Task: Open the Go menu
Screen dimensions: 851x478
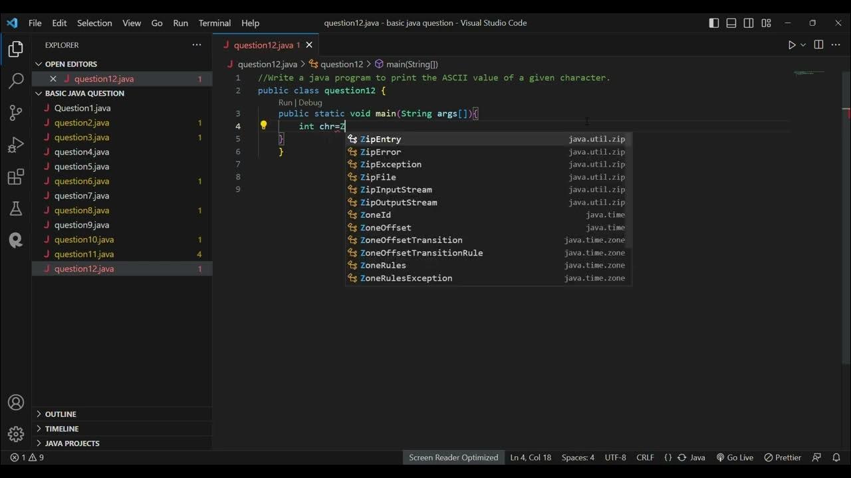Action: [157, 23]
